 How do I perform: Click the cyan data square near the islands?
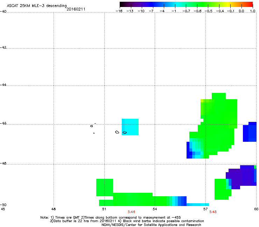click(130, 127)
